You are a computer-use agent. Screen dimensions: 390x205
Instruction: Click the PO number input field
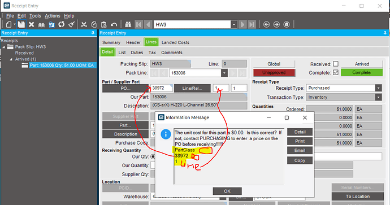tap(162, 88)
